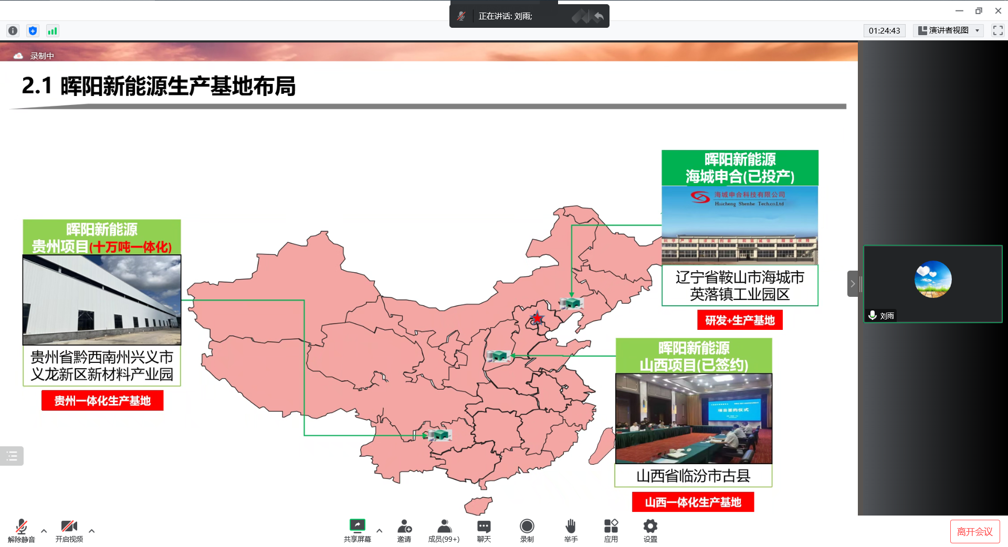Screen dimensions: 1008x547
Task: Click the 山西 signing ceremony photo
Action: pos(694,419)
